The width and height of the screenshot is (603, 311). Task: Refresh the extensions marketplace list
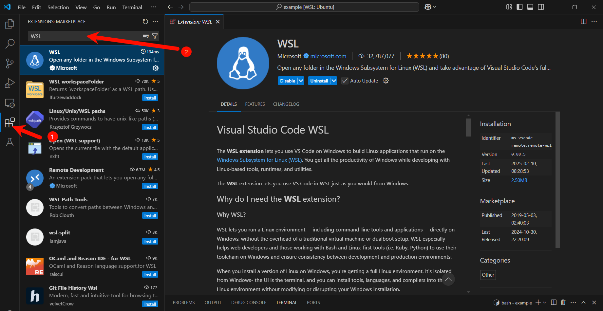point(145,22)
